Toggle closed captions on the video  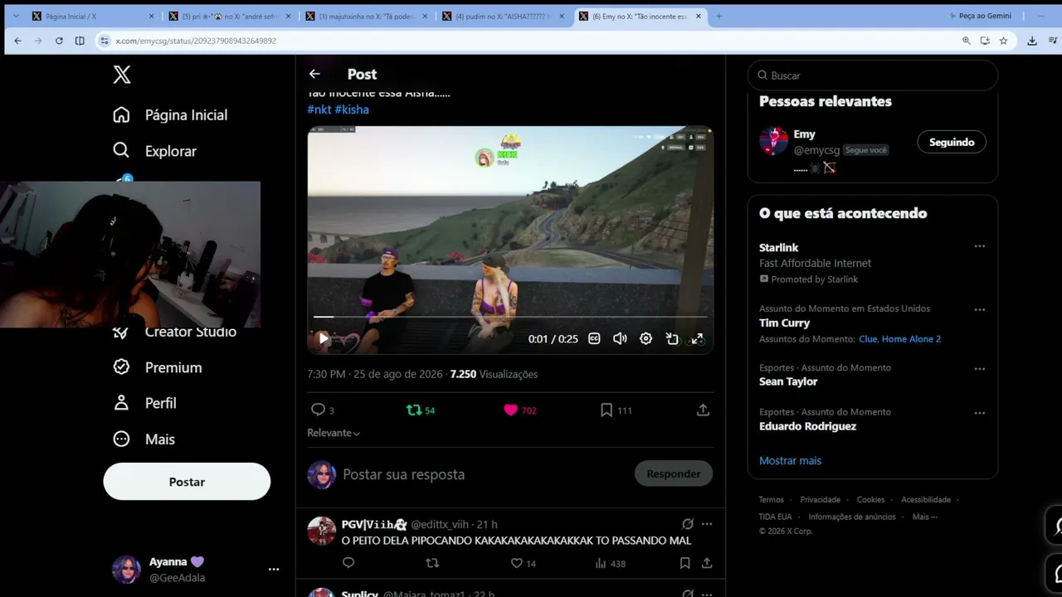pyautogui.click(x=594, y=338)
